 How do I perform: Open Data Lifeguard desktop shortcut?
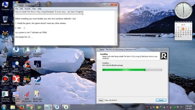pyautogui.click(x=16, y=67)
